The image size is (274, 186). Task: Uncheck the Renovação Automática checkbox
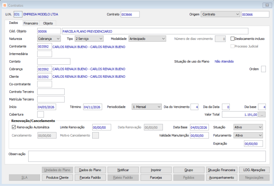pos(14,127)
